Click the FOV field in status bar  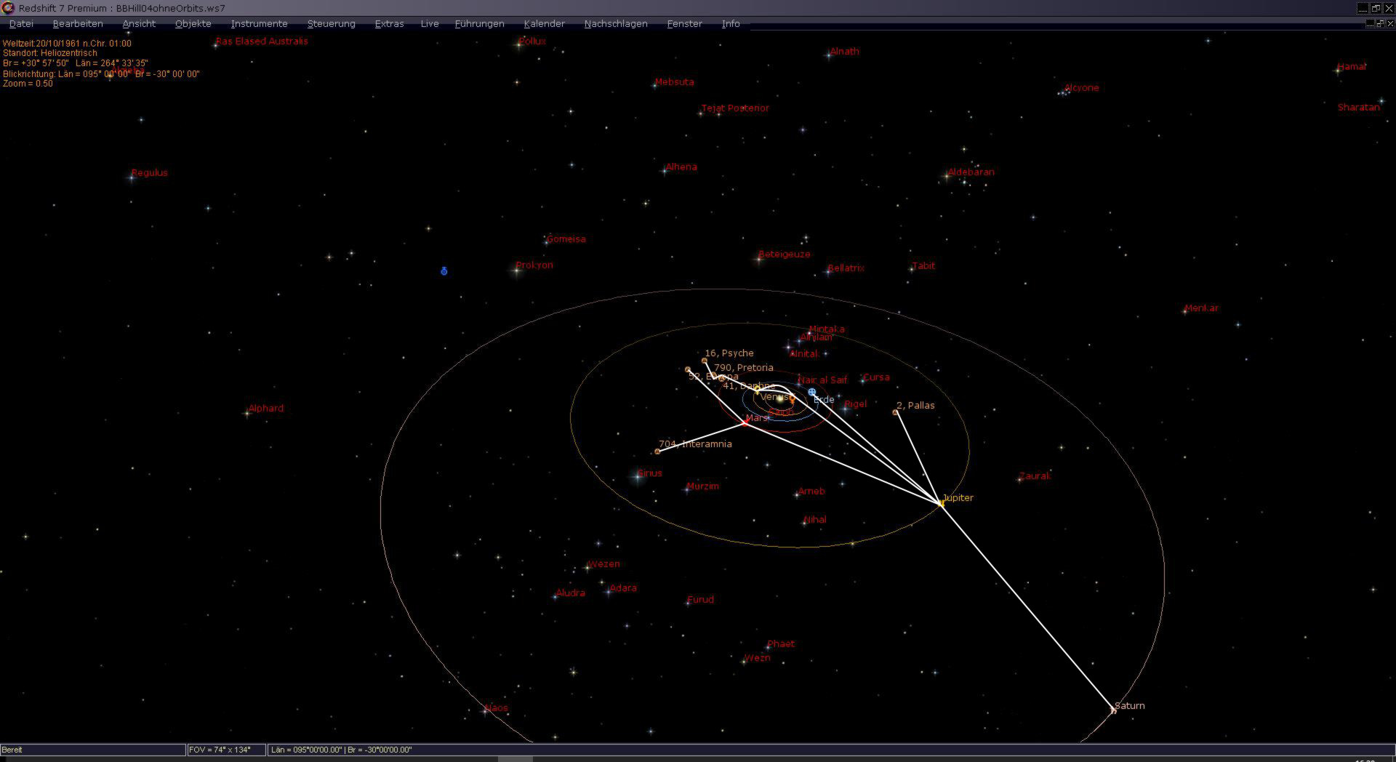(225, 750)
